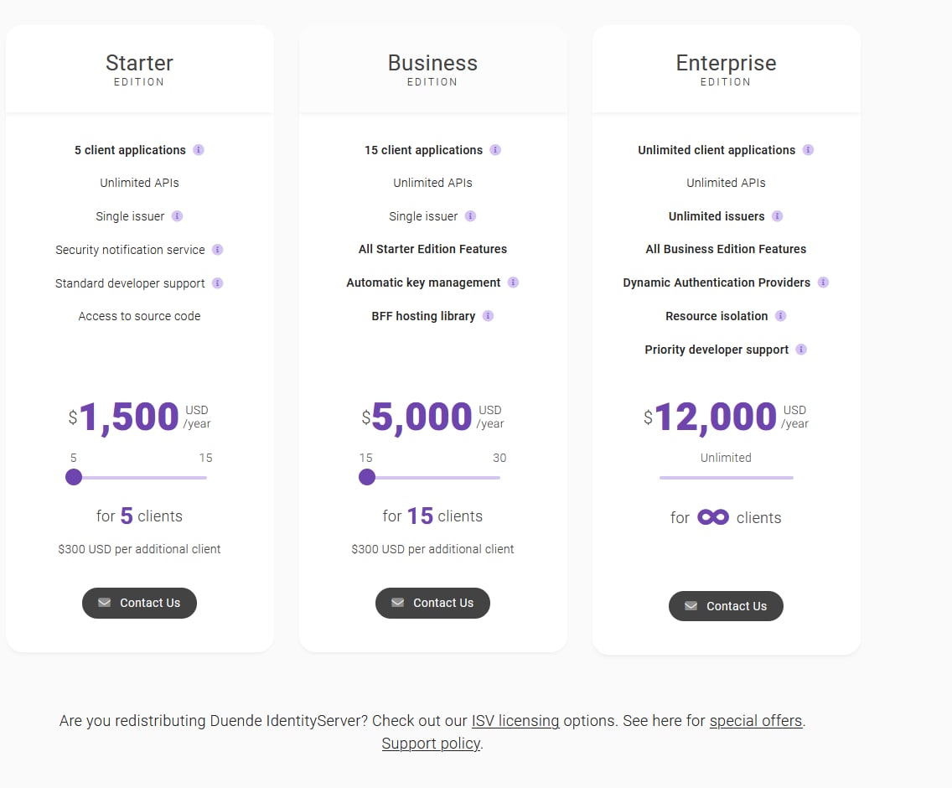Click Business edition client count slider handle
The image size is (952, 788).
pyautogui.click(x=367, y=477)
